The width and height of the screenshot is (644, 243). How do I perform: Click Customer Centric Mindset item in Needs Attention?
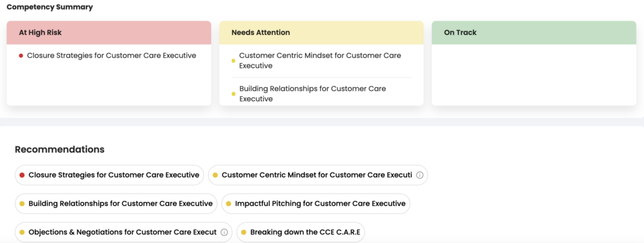coord(320,61)
